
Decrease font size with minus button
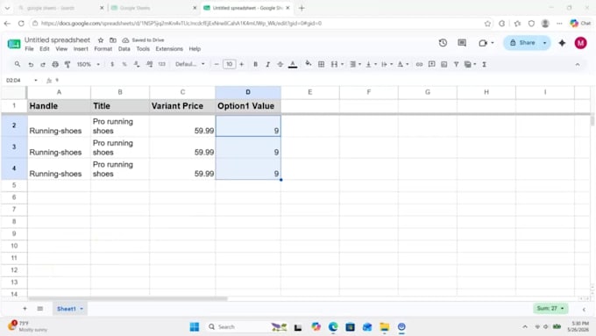pos(216,64)
